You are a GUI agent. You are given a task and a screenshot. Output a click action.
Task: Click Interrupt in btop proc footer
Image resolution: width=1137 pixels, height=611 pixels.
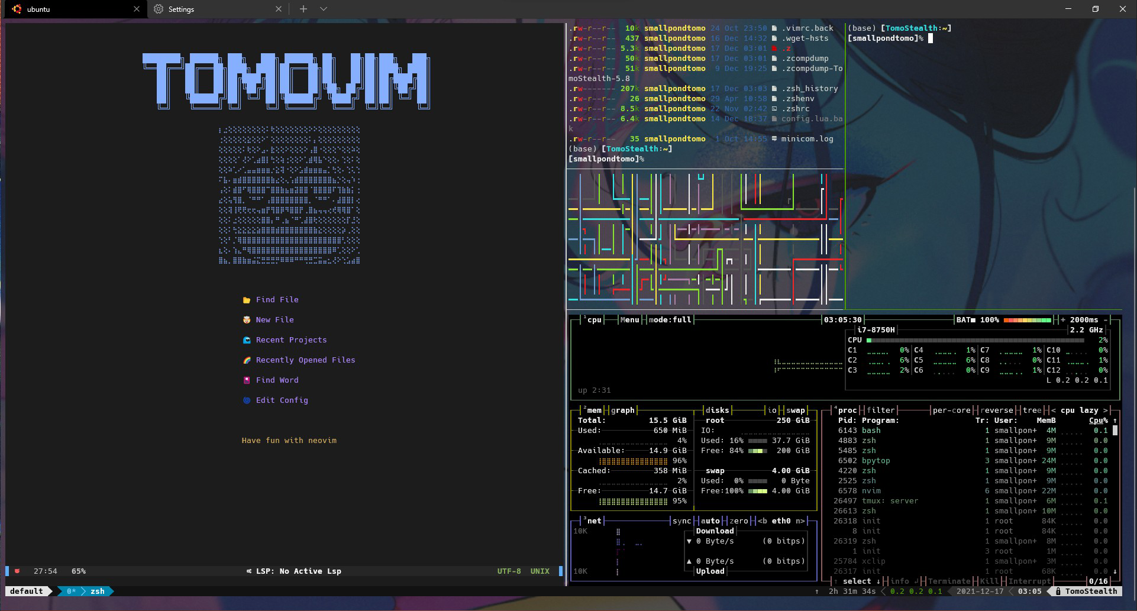coord(1030,581)
